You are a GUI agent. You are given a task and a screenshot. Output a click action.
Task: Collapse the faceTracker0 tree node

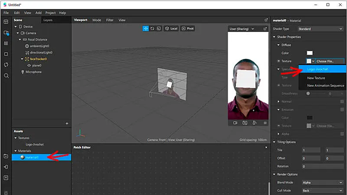22,59
